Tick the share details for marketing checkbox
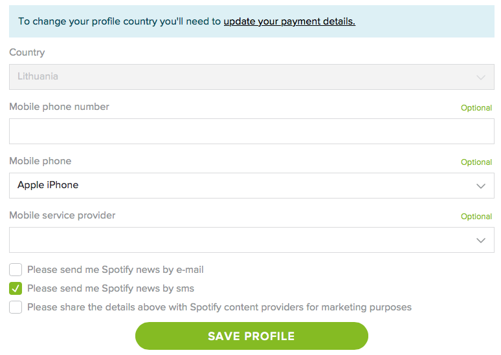501x355 pixels. tap(16, 307)
